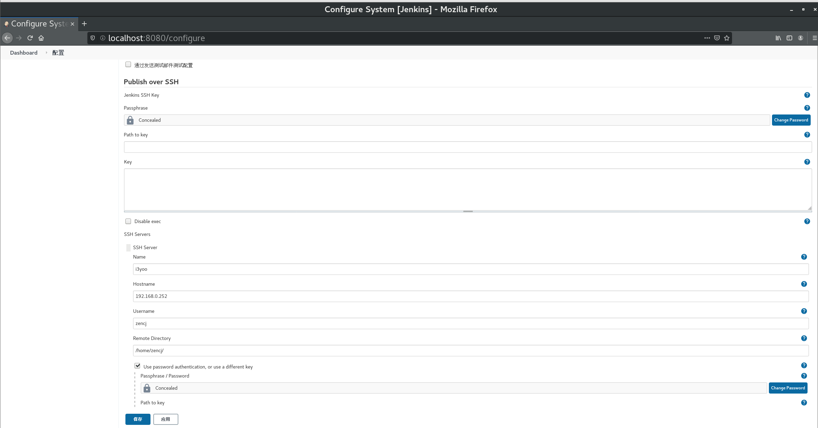The width and height of the screenshot is (818, 428).
Task: Toggle Firefox sidebar view icon
Action: point(789,38)
